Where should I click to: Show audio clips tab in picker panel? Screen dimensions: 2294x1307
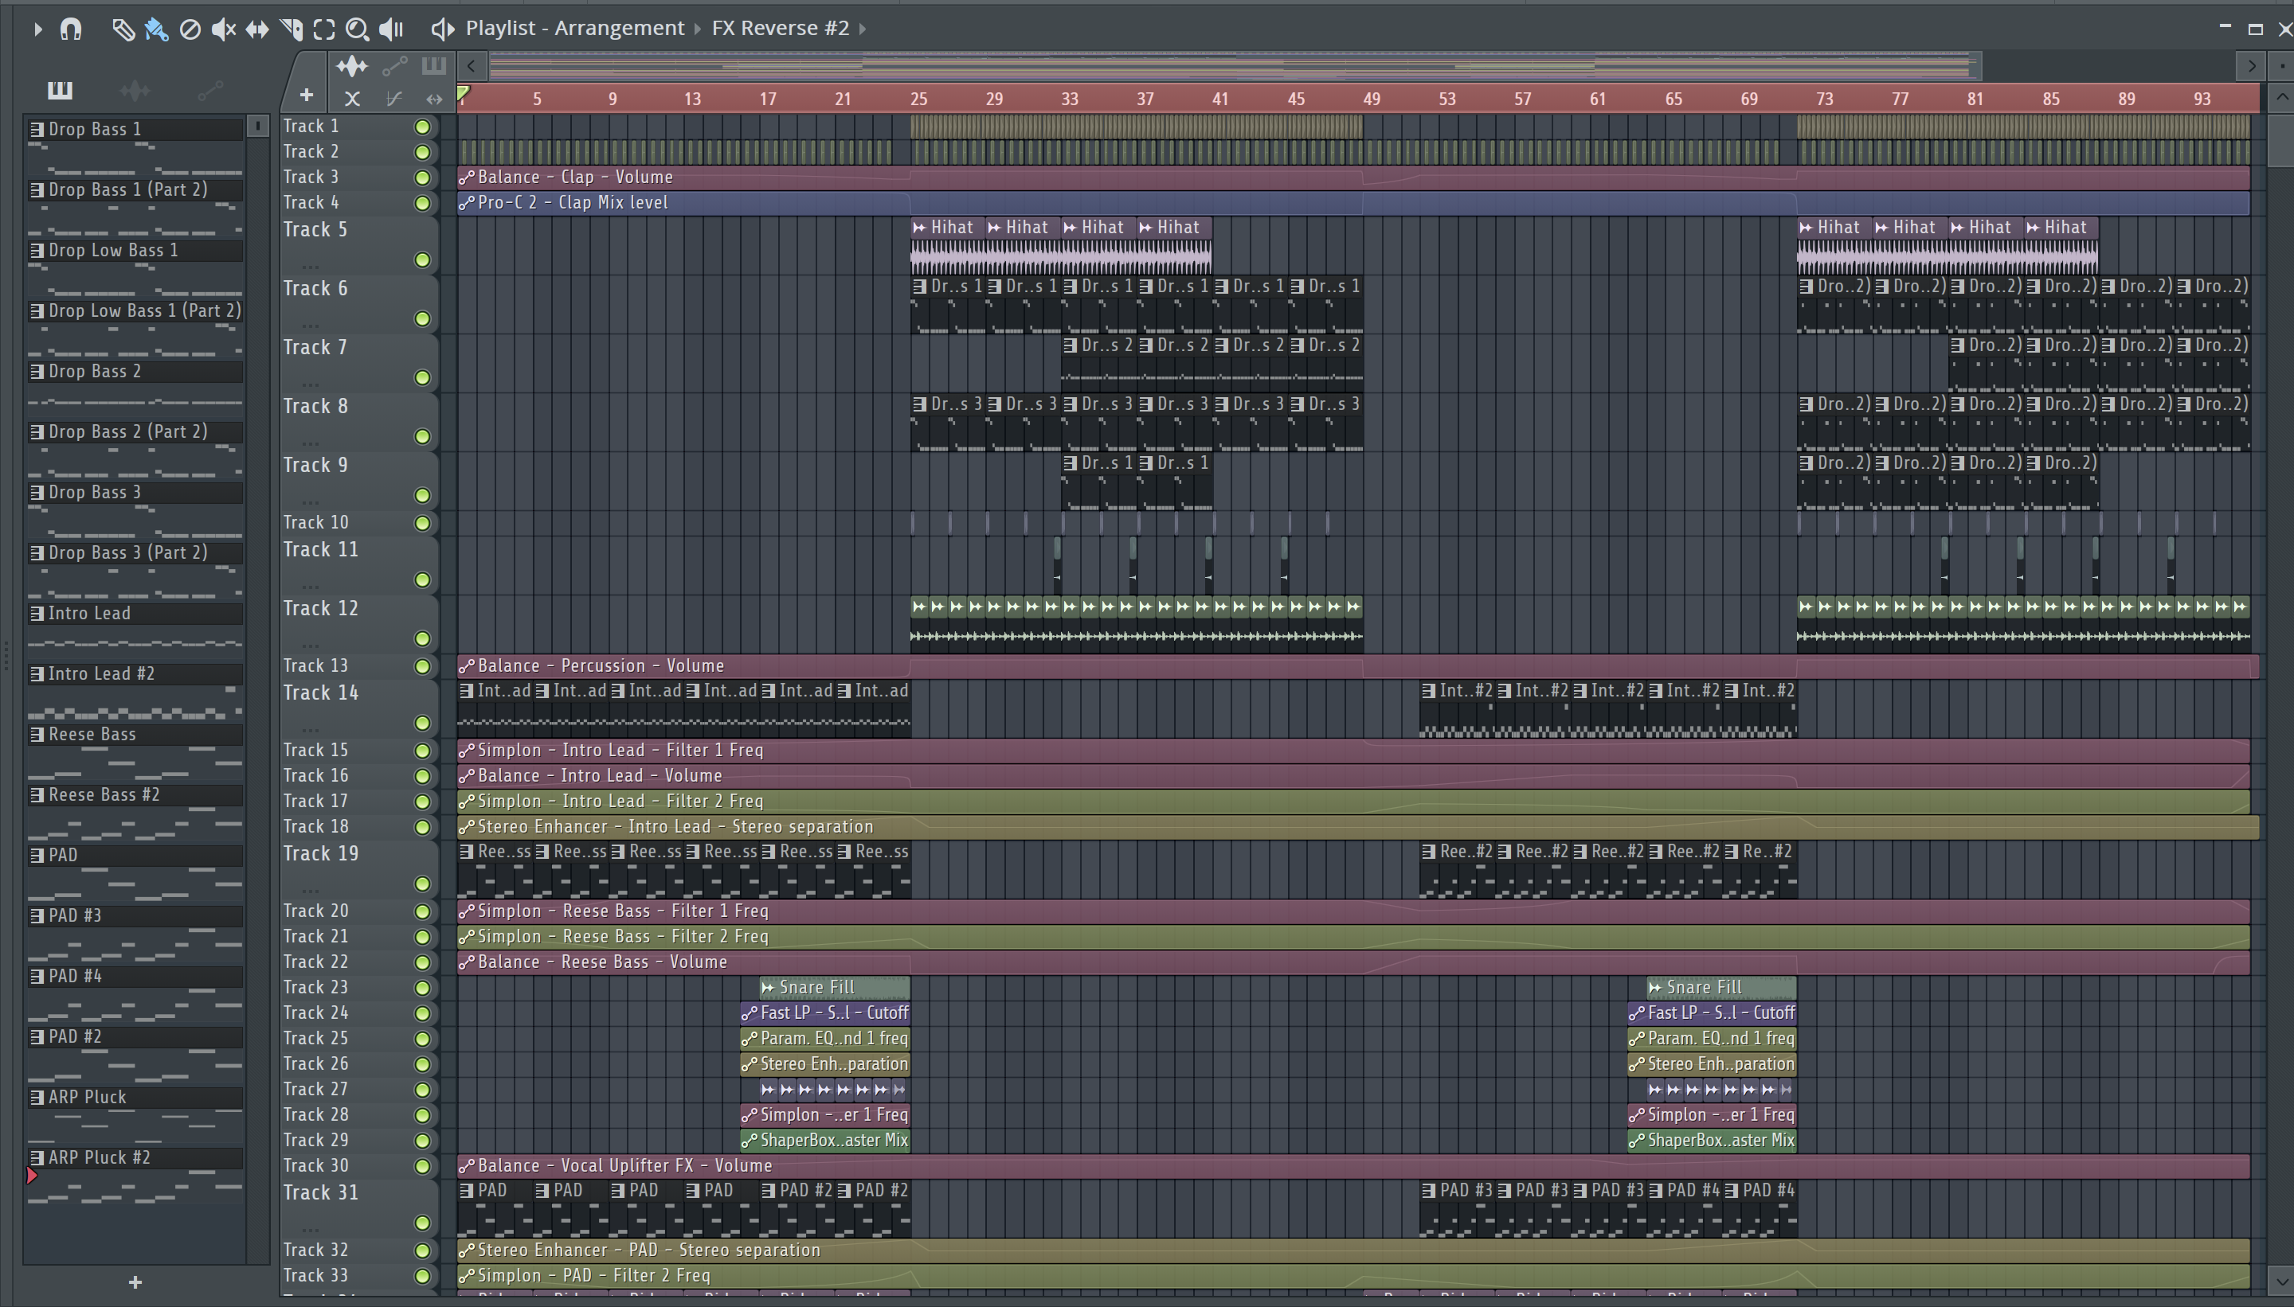coord(135,90)
